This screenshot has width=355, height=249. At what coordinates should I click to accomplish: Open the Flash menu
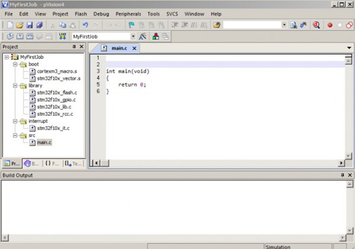[81, 14]
